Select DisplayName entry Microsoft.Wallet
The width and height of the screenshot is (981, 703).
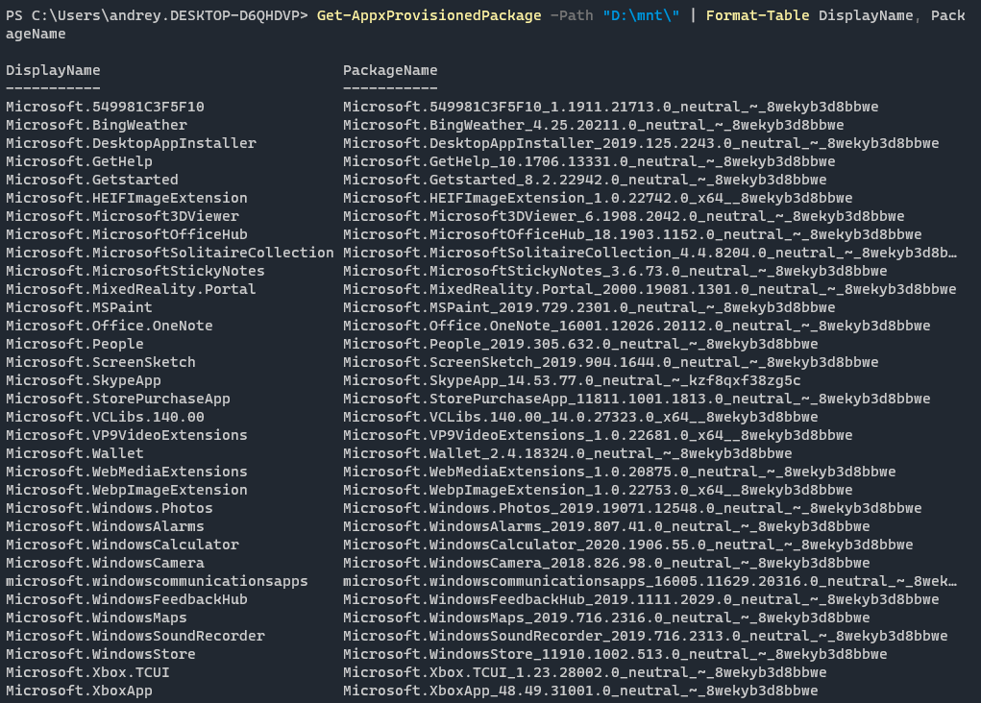75,453
